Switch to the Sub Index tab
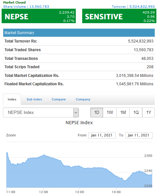Screen dimensions: 157x195 point(34,99)
